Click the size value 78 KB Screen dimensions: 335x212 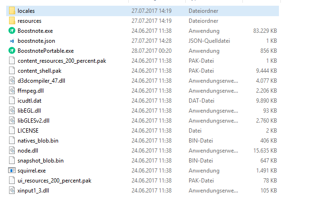tap(270, 181)
